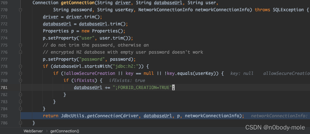Collapse the allowSecureCreation if-block on line 779

[20, 74]
